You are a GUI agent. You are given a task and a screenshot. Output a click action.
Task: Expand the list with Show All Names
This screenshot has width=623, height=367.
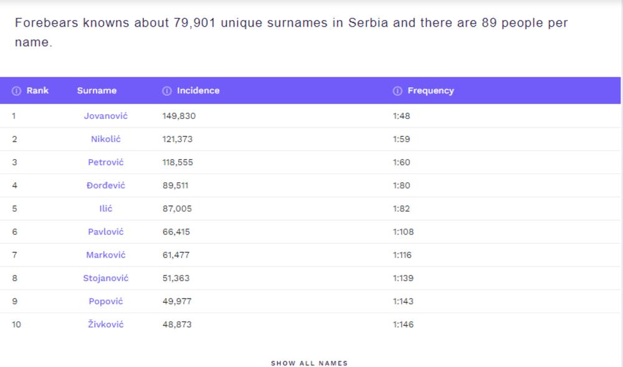(309, 363)
